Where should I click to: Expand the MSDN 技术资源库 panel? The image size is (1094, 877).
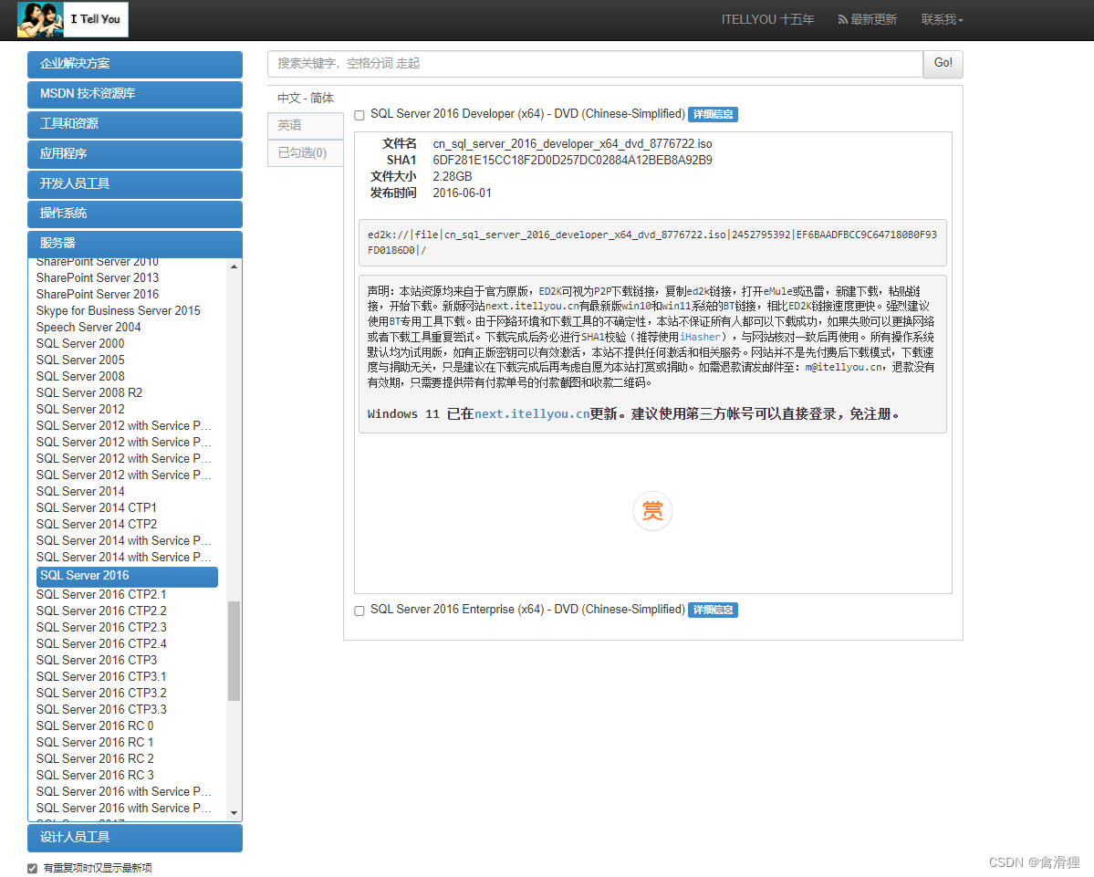[135, 94]
